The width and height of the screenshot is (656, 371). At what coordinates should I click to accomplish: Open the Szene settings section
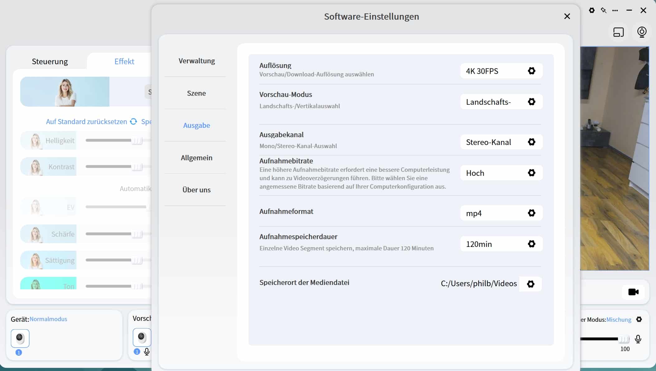(196, 93)
